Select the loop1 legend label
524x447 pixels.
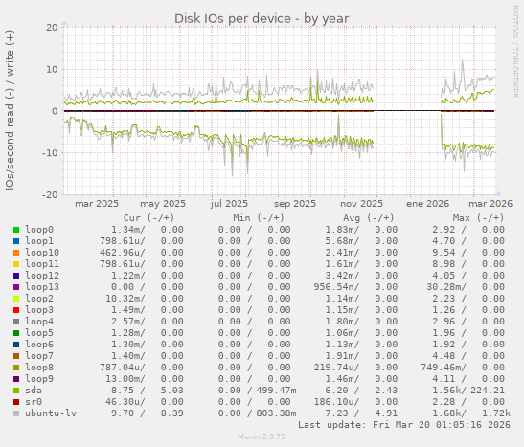39,241
